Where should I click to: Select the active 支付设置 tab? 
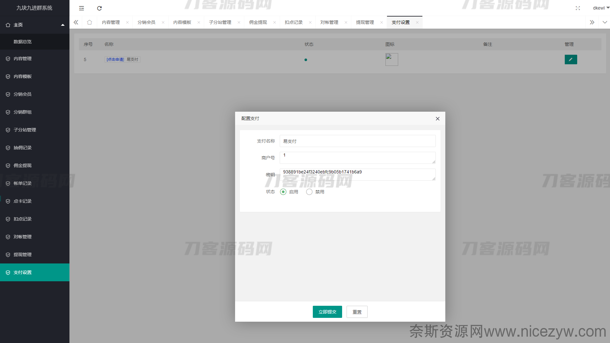401,22
